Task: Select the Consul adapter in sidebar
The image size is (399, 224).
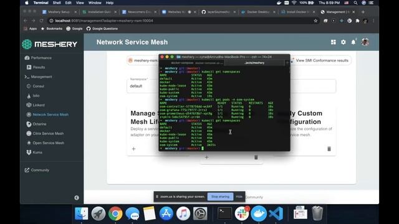Action: 36,86
